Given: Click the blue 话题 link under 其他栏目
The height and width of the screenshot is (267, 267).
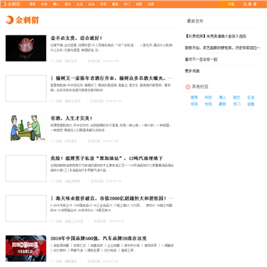Looking at the screenshot, I should pos(251,104).
